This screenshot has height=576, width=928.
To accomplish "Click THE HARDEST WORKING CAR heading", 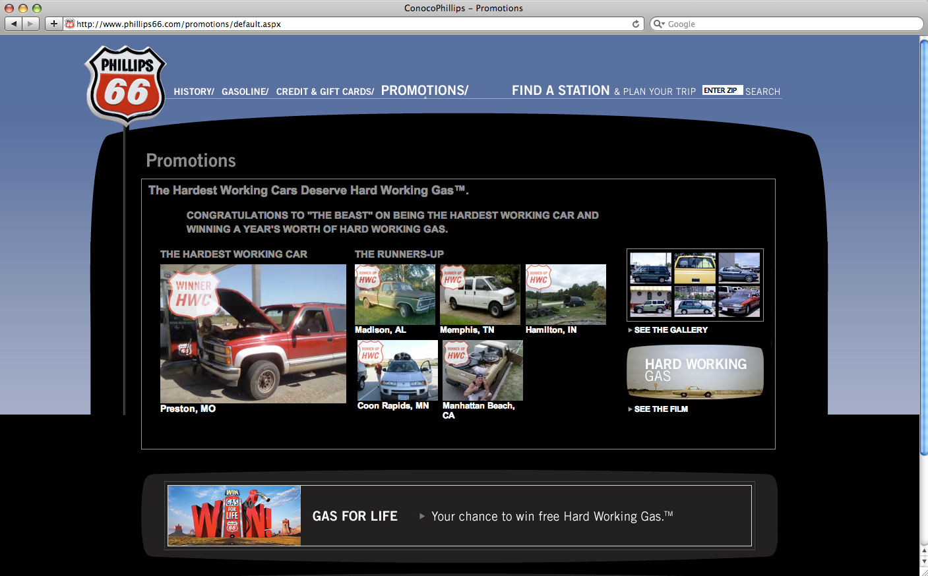I will pos(233,254).
